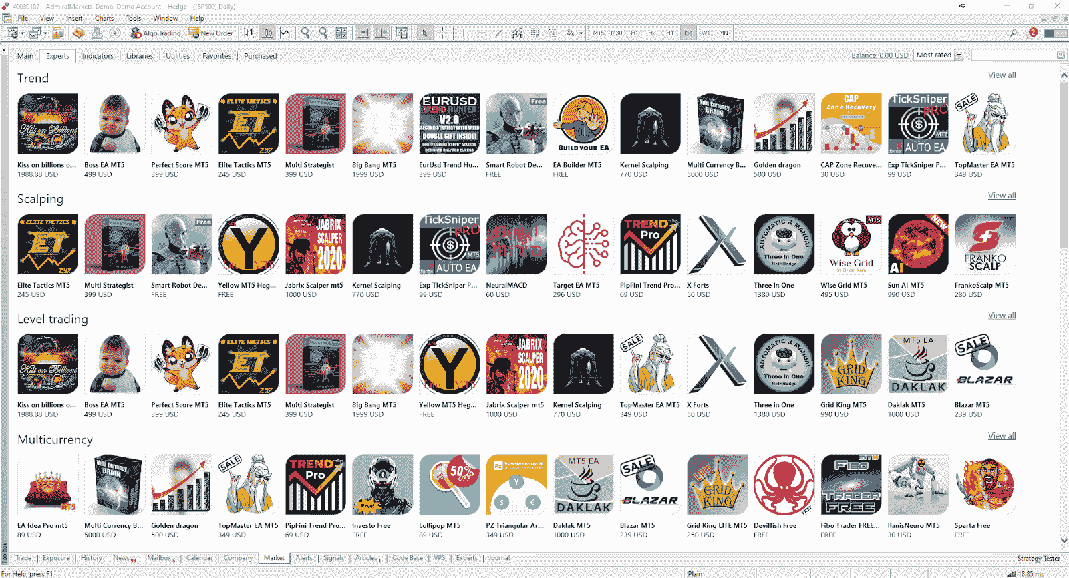The width and height of the screenshot is (1069, 578).
Task: Open the notifications chat icon
Action: tap(1032, 33)
